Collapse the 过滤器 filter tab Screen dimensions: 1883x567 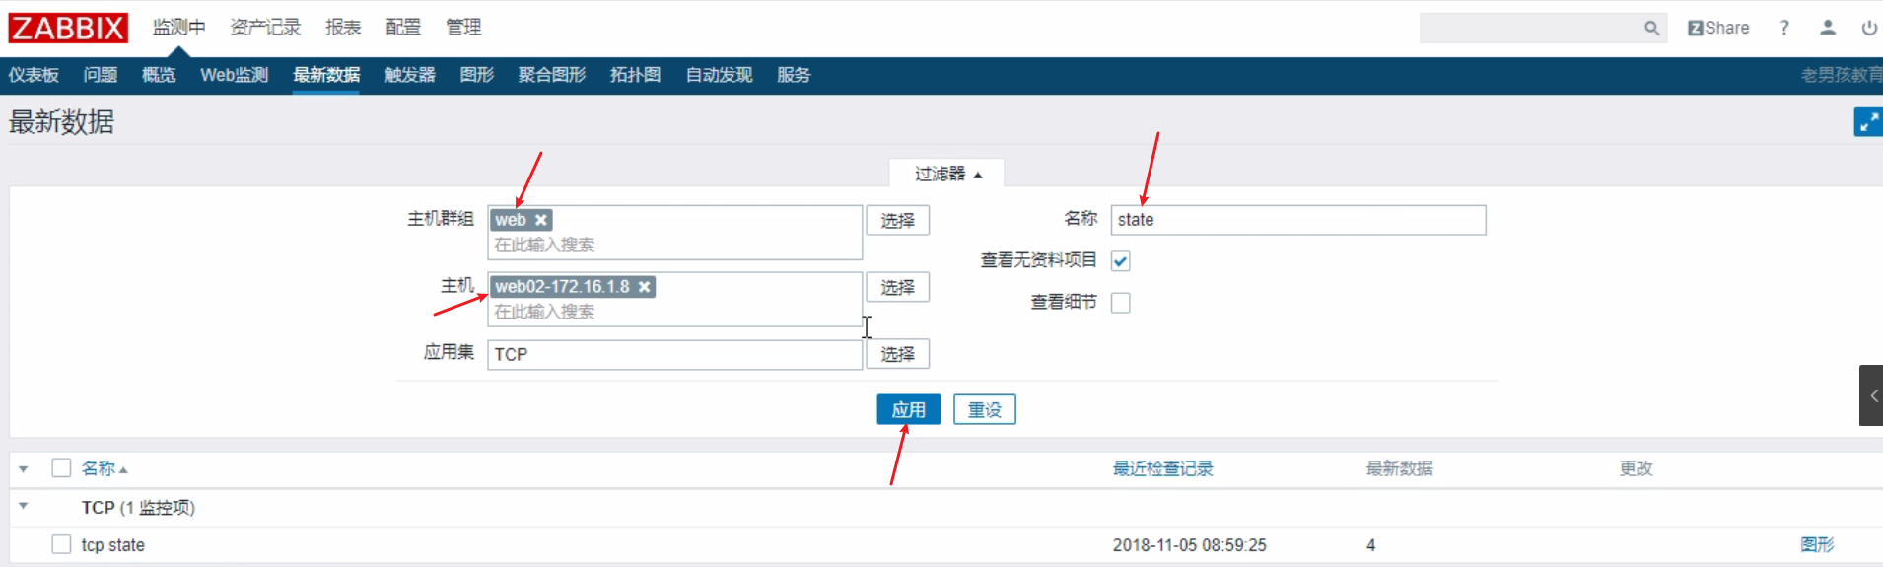point(947,174)
